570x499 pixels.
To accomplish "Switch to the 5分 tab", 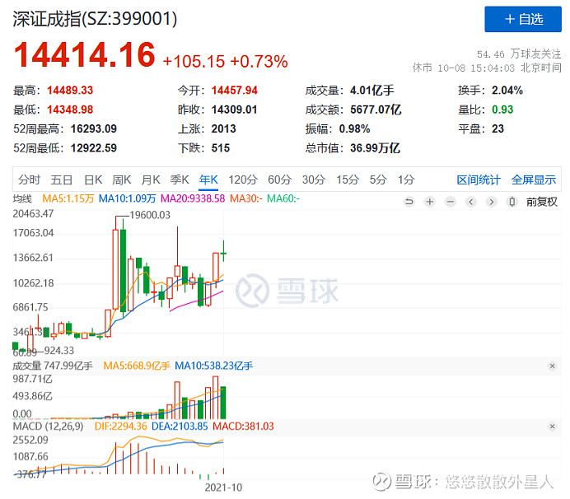I will click(x=378, y=180).
